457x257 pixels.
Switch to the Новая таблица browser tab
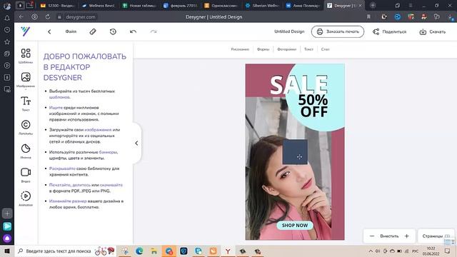click(x=139, y=6)
